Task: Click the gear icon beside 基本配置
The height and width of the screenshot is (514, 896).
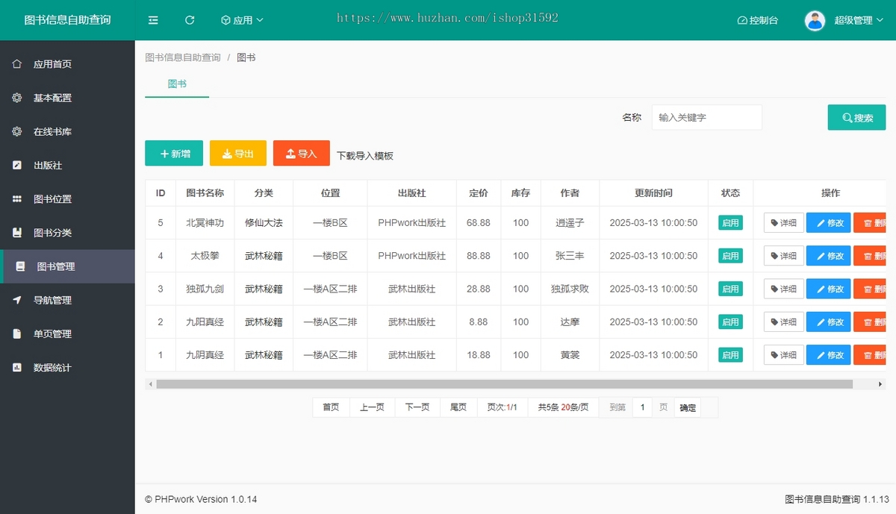Action: (17, 98)
